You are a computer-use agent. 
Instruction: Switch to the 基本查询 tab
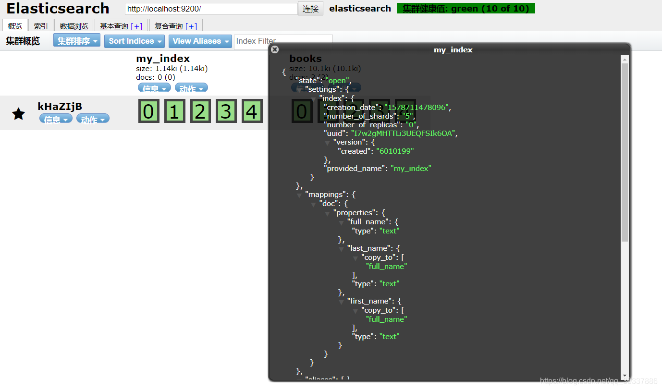pos(121,26)
